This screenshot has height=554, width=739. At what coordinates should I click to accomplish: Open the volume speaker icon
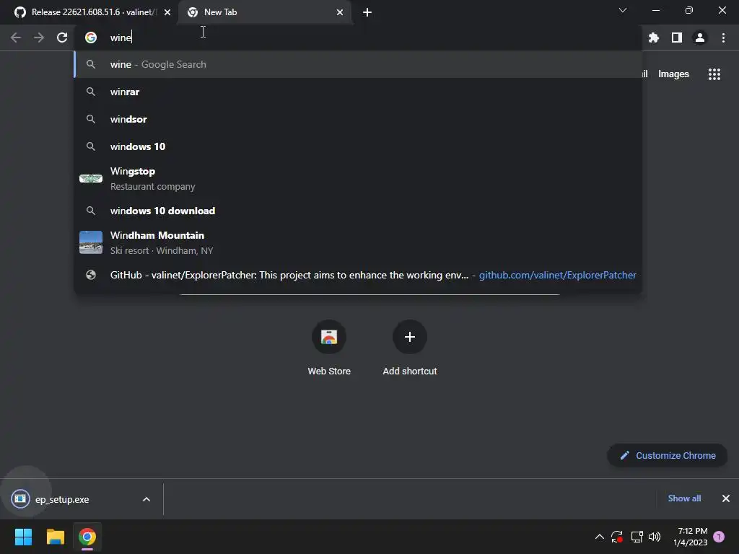(655, 537)
